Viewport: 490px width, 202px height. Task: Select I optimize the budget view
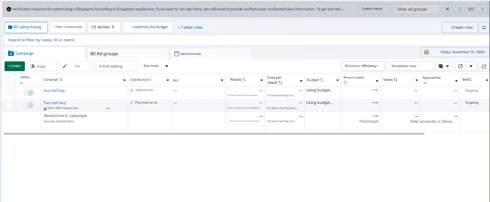[148, 27]
